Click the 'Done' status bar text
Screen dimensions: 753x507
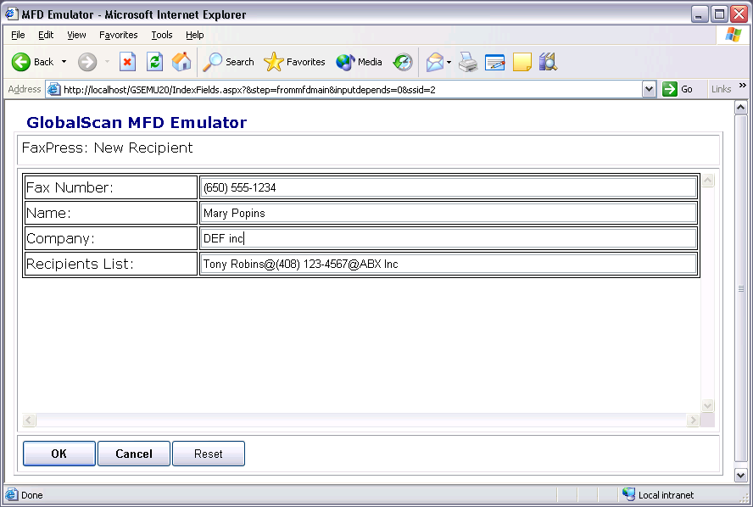click(x=31, y=495)
